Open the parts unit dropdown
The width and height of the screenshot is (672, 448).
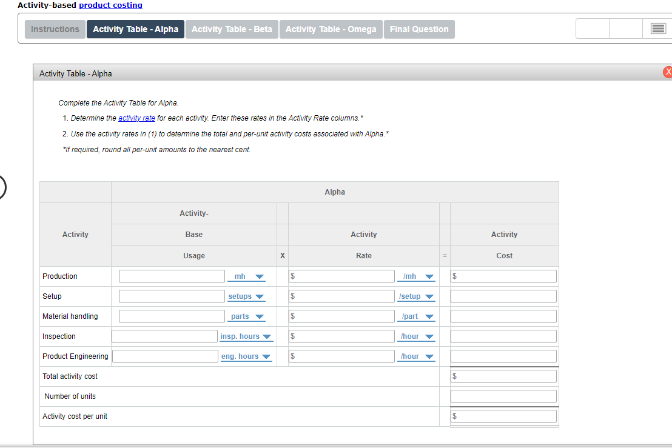coord(246,316)
